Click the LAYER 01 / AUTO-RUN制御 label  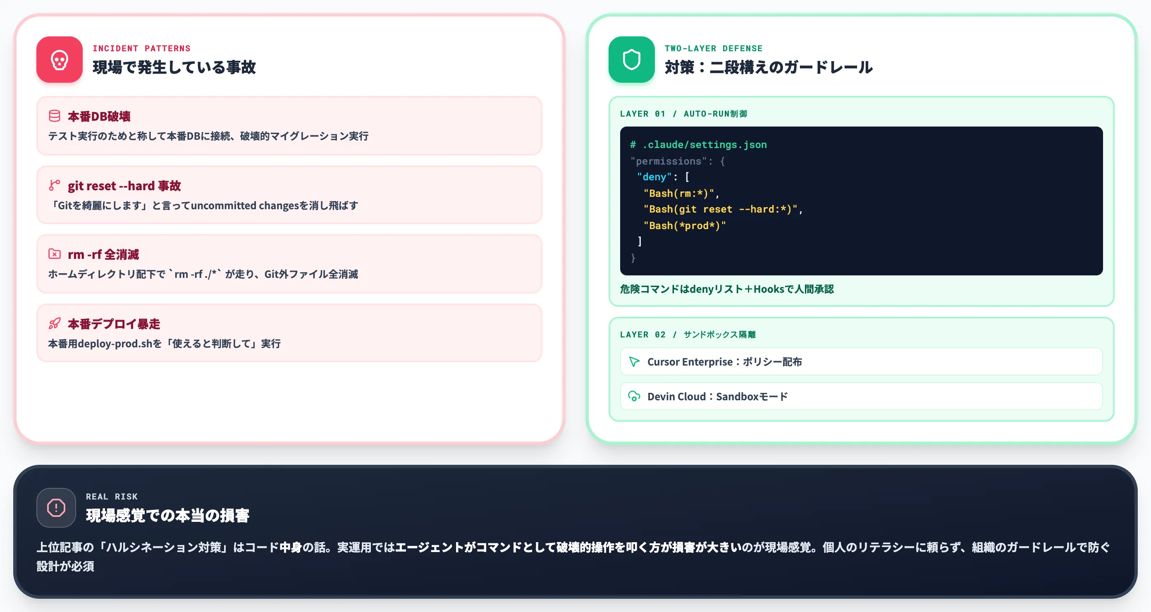(x=684, y=114)
